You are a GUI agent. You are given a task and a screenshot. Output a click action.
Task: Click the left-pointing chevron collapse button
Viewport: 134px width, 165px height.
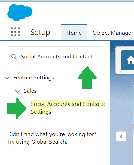[x=121, y=136]
